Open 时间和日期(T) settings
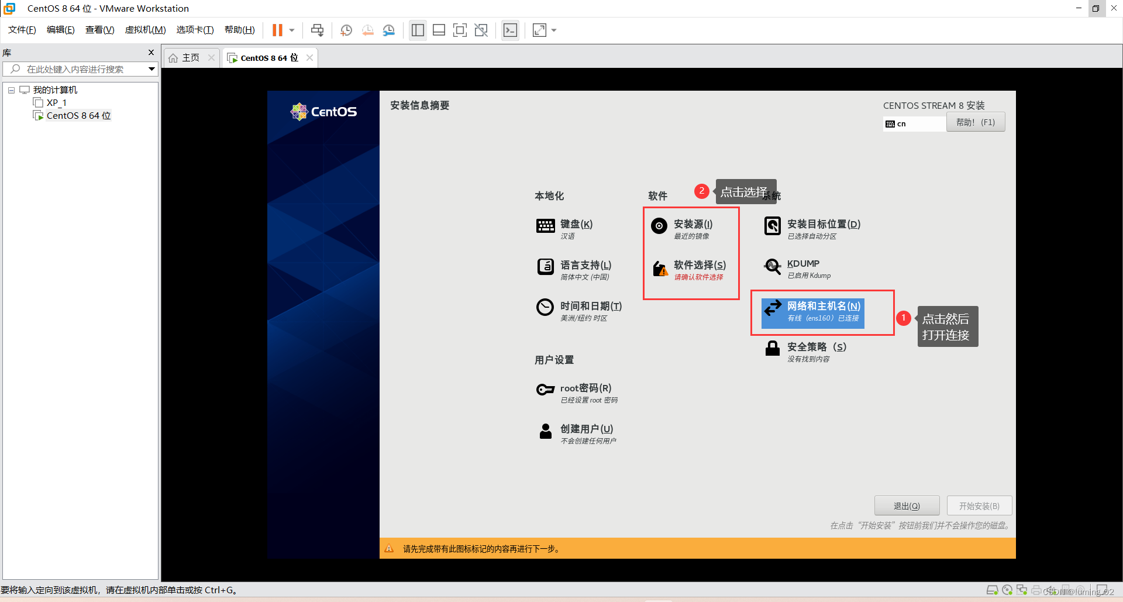This screenshot has height=602, width=1123. click(579, 311)
